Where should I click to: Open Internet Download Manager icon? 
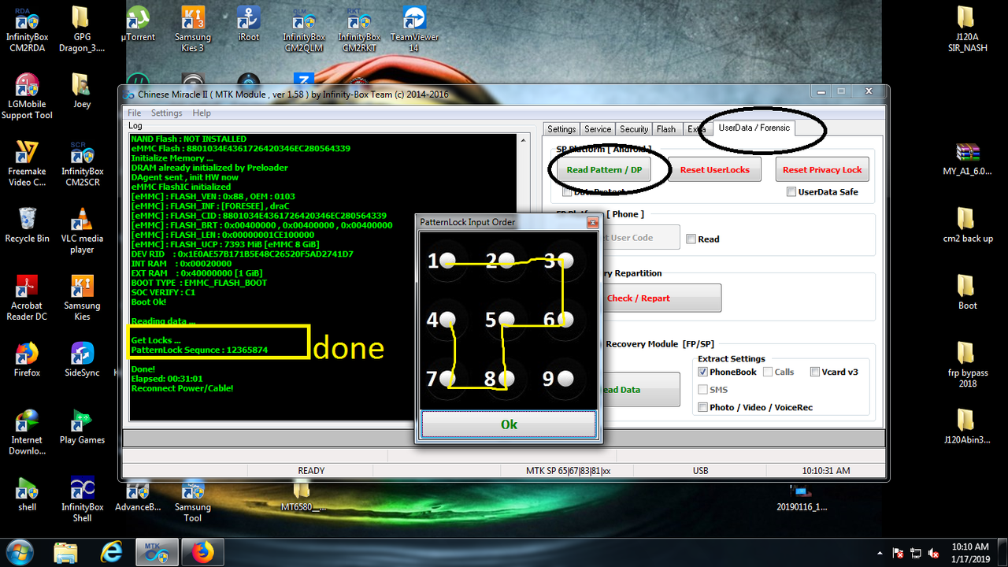[27, 432]
